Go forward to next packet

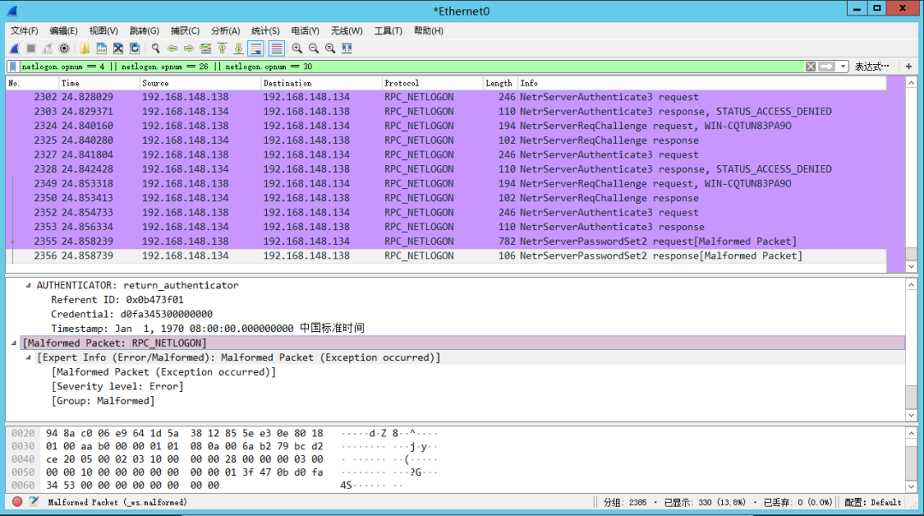pos(188,49)
